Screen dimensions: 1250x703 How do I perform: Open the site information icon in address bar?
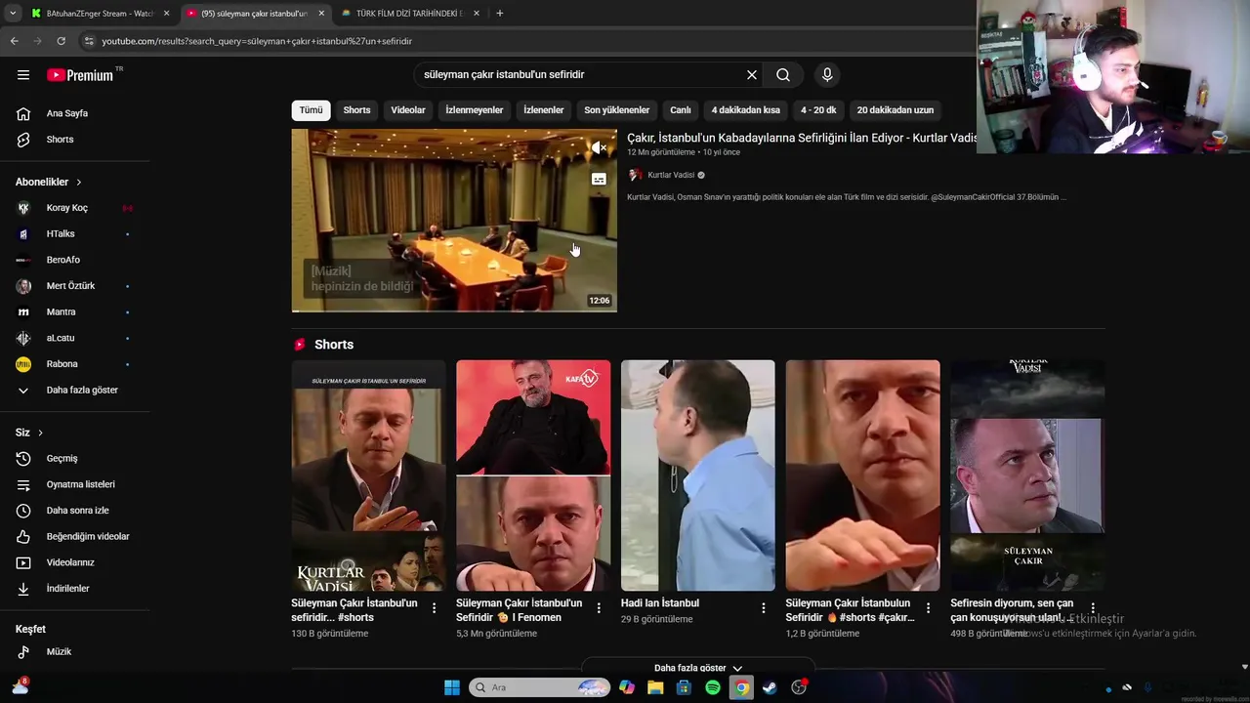pyautogui.click(x=89, y=41)
